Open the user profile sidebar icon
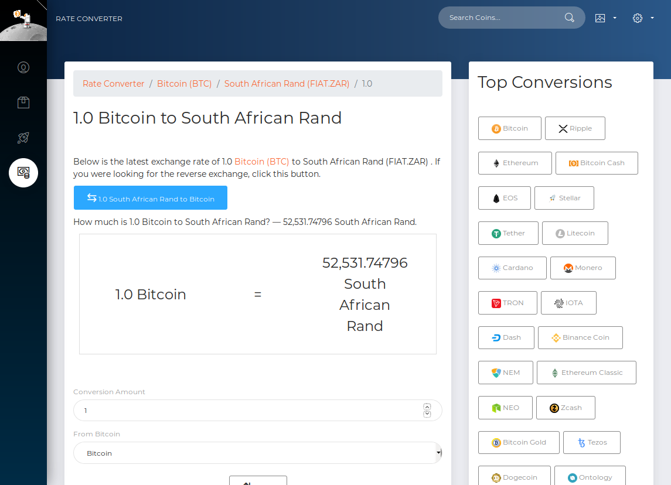671x485 pixels. (x=23, y=67)
